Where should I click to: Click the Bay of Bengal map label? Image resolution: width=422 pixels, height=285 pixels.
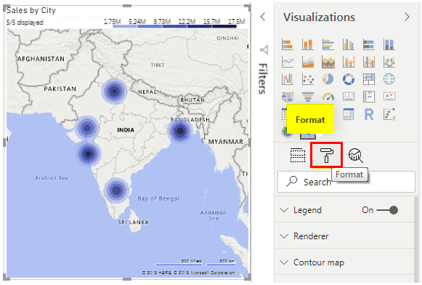[x=158, y=198]
